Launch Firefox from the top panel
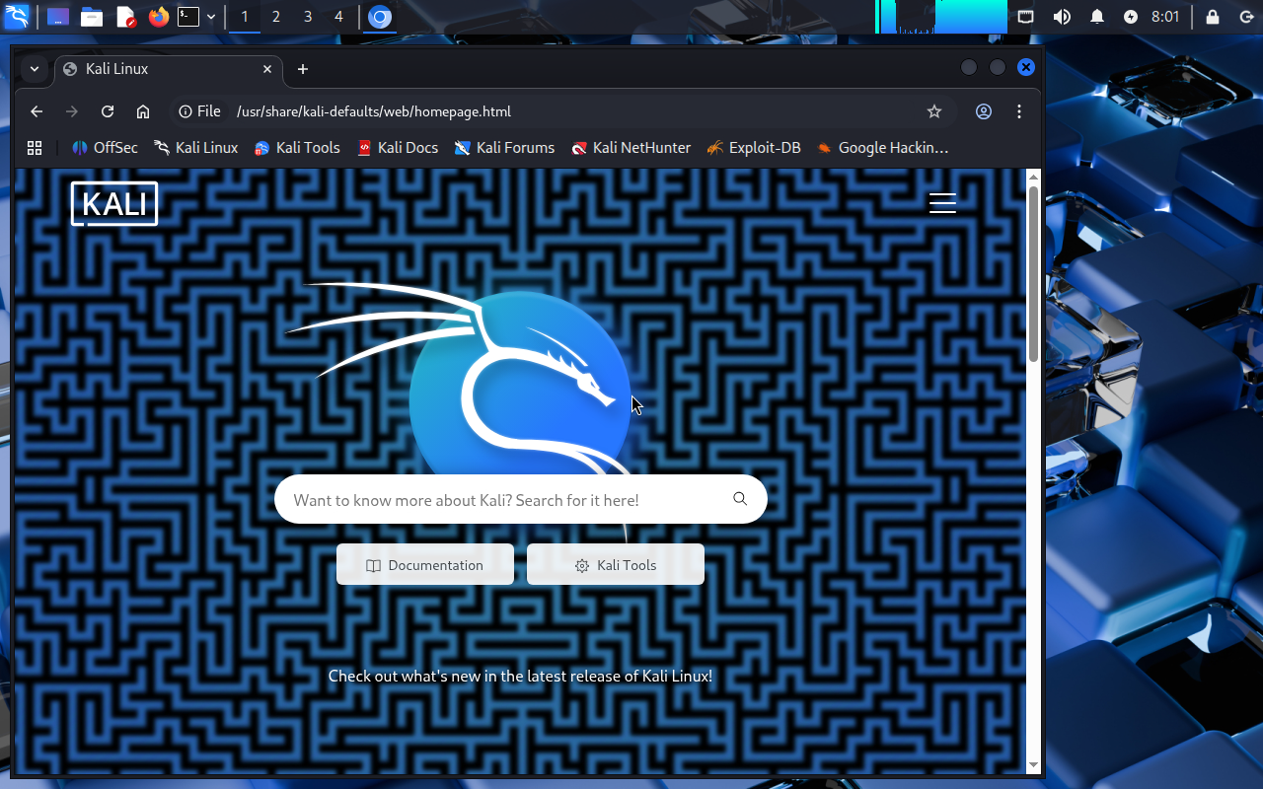This screenshot has height=789, width=1263. click(x=158, y=17)
